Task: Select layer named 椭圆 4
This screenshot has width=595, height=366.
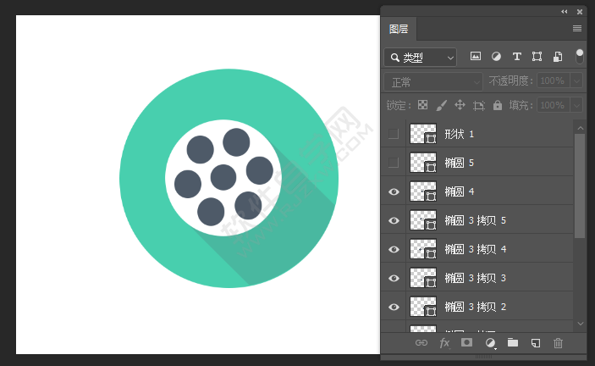Action: [x=459, y=191]
